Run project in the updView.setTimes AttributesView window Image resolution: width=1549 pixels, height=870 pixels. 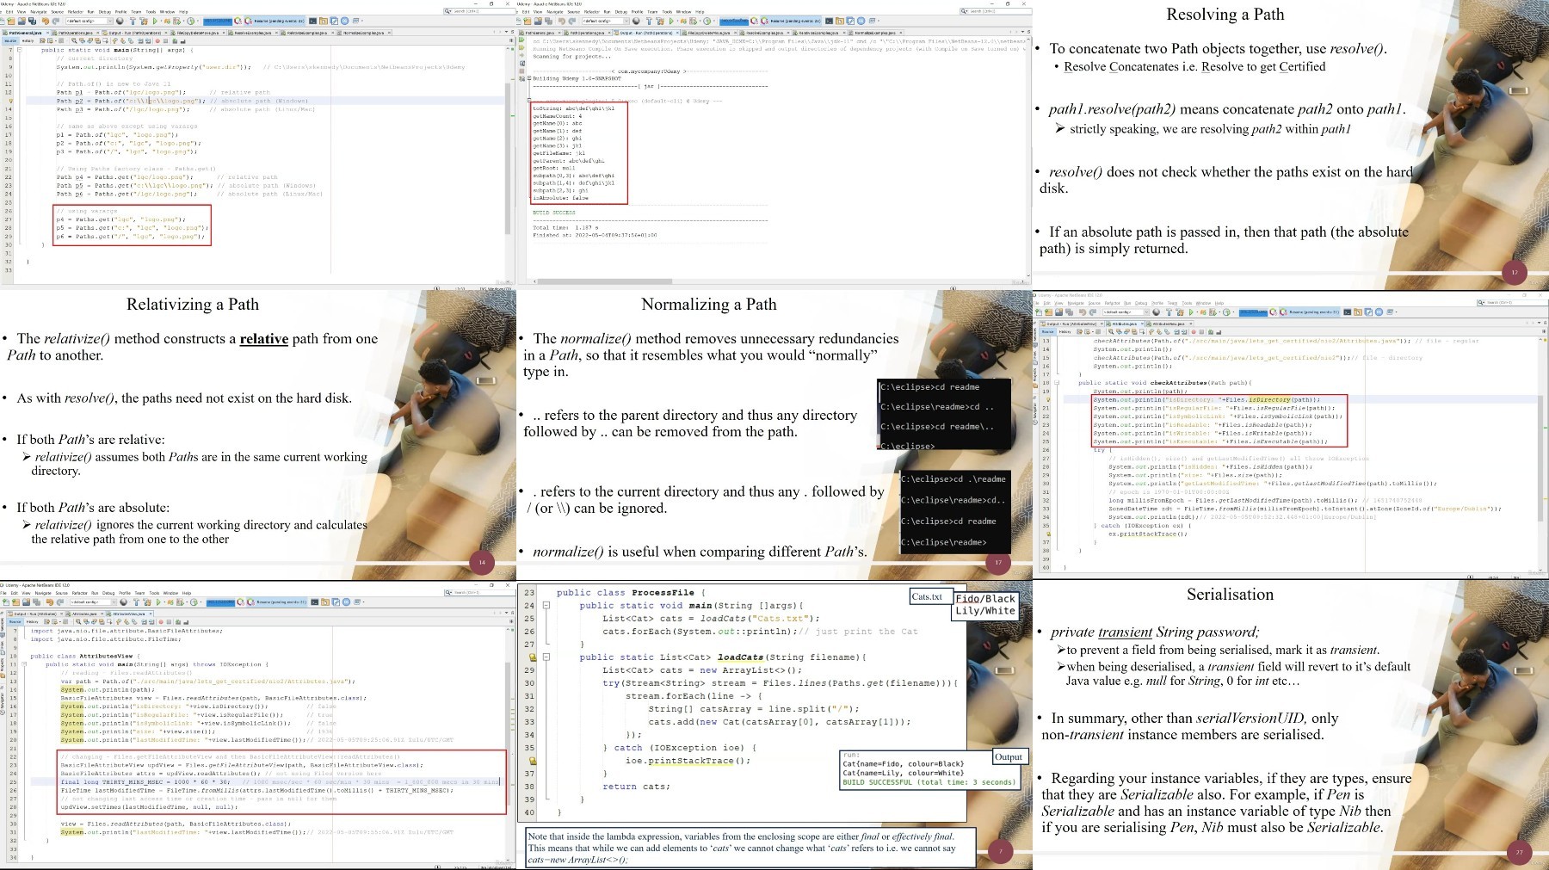point(158,602)
